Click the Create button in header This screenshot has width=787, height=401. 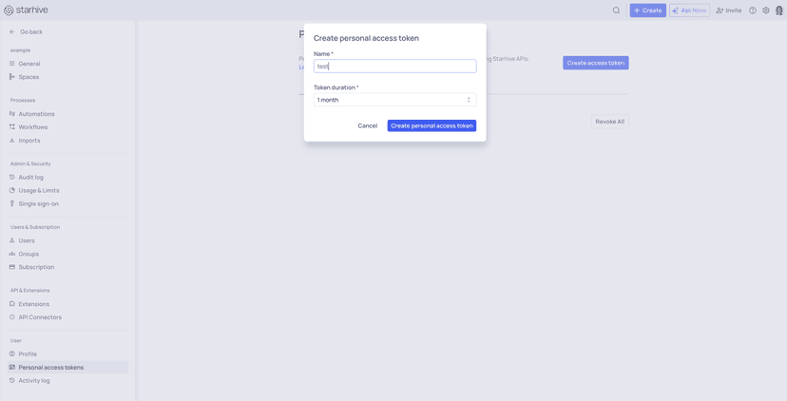click(648, 10)
